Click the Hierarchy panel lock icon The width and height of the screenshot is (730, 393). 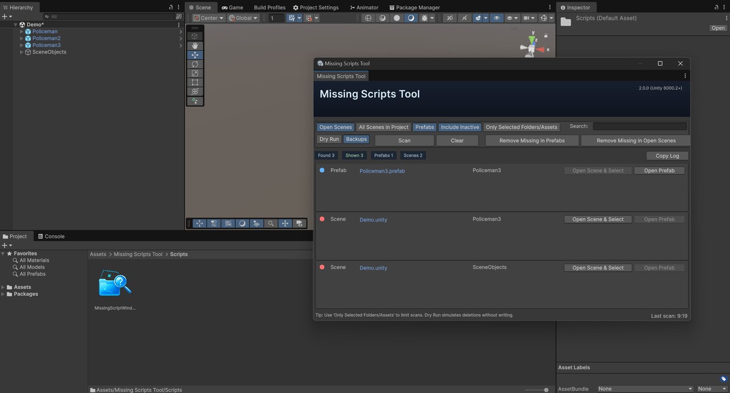click(171, 7)
